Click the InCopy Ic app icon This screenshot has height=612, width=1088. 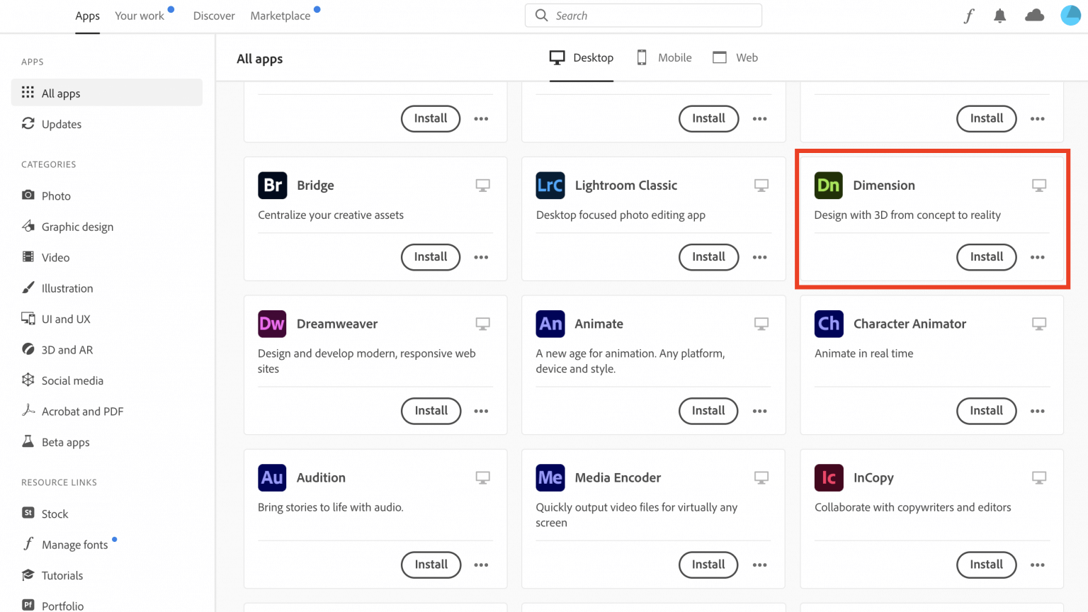coord(829,477)
